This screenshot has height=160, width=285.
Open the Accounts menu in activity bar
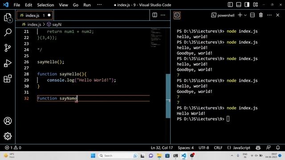point(8,121)
